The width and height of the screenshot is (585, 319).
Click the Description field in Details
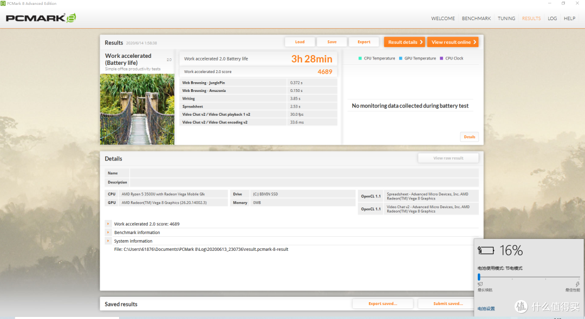pyautogui.click(x=304, y=182)
